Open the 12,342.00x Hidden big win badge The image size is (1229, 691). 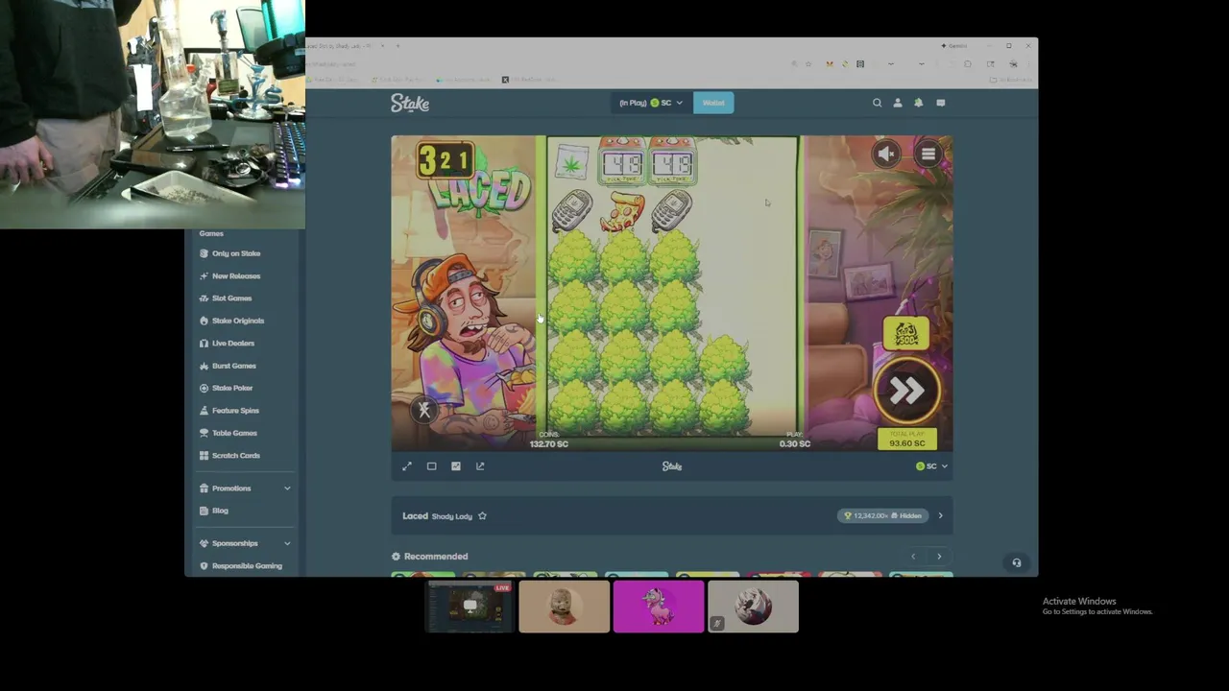point(883,516)
